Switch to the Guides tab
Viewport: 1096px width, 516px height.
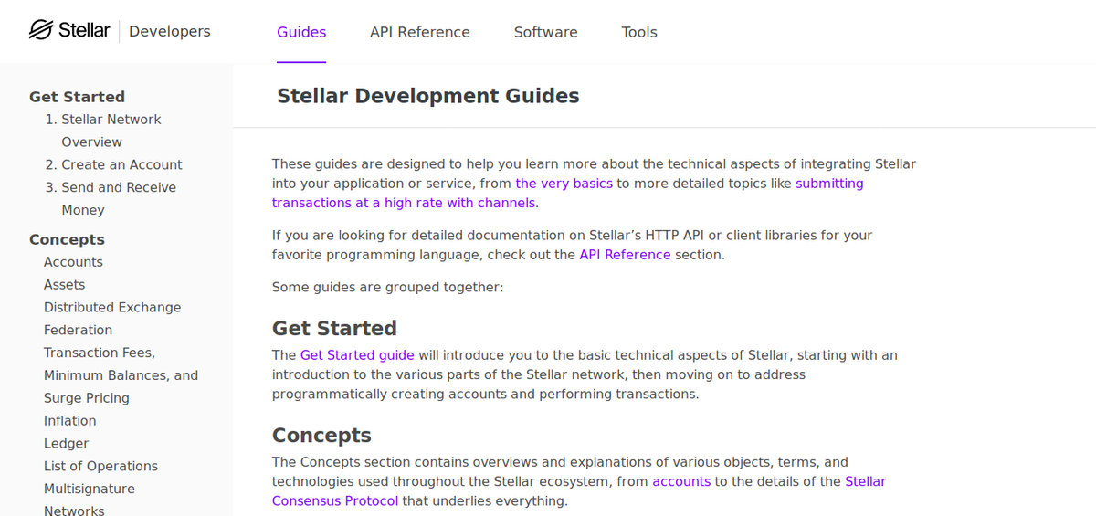(x=301, y=32)
